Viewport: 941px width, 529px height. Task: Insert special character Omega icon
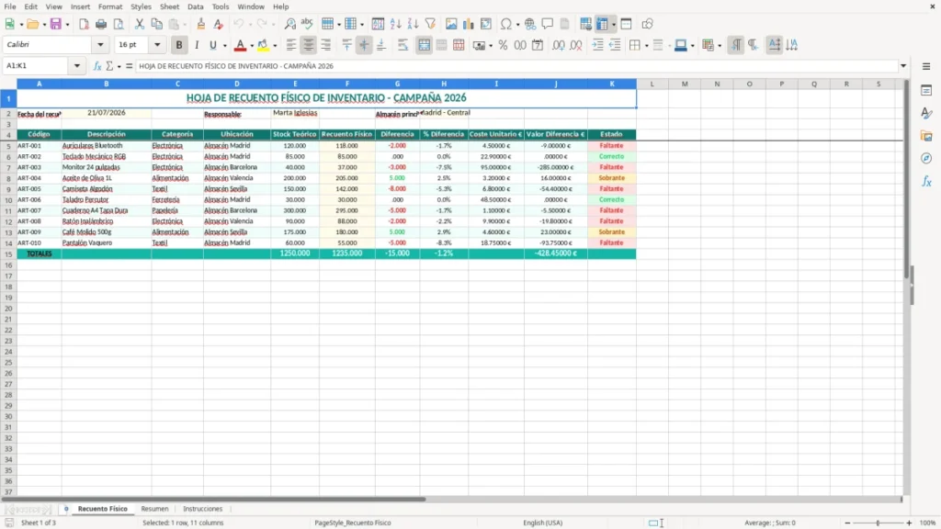point(506,24)
